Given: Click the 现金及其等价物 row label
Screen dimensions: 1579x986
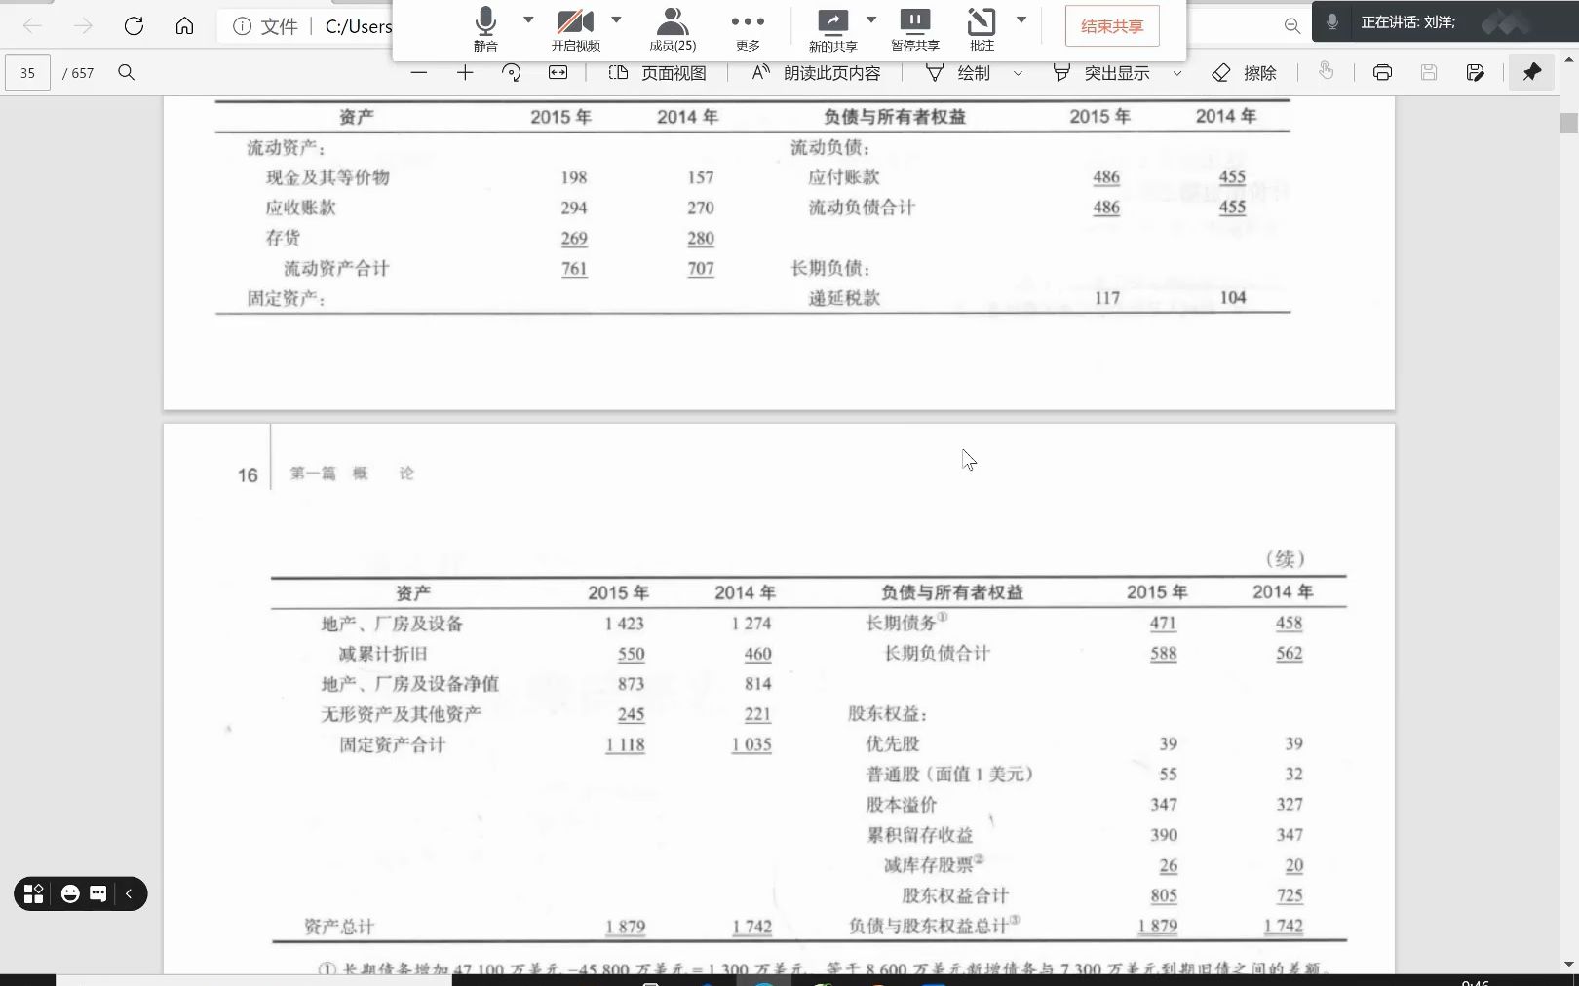Looking at the screenshot, I should coord(327,177).
